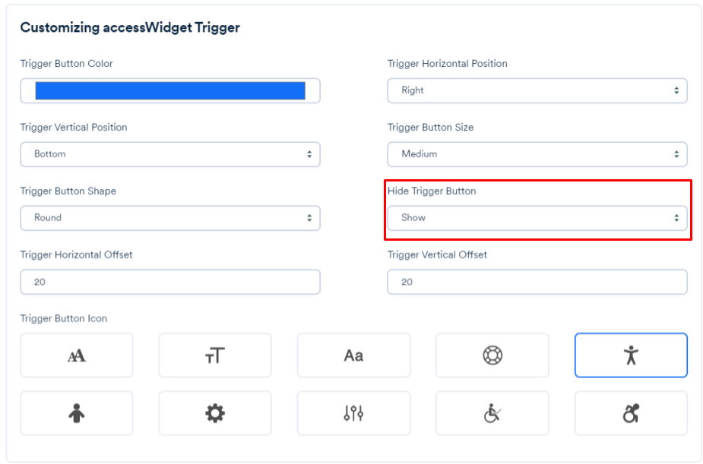Select the Trigger Vertical Offset value 20
The image size is (703, 464).
(x=537, y=282)
